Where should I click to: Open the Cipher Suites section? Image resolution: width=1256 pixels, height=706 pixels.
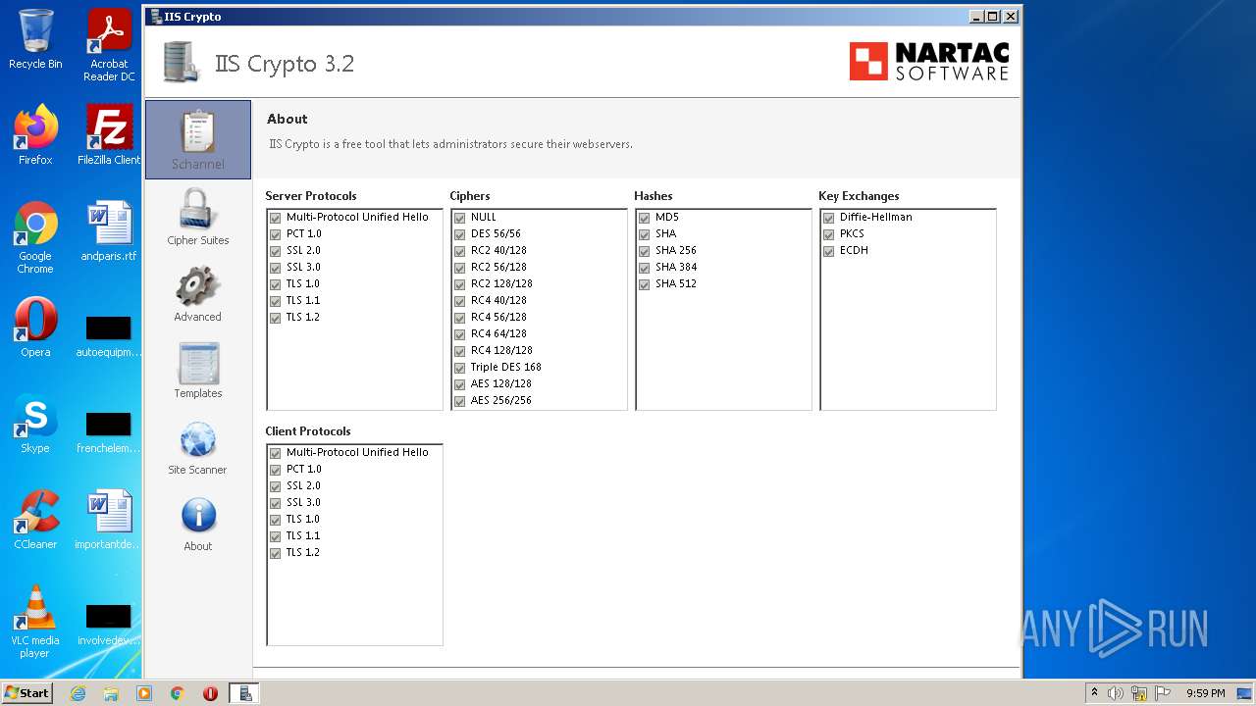coord(197,217)
